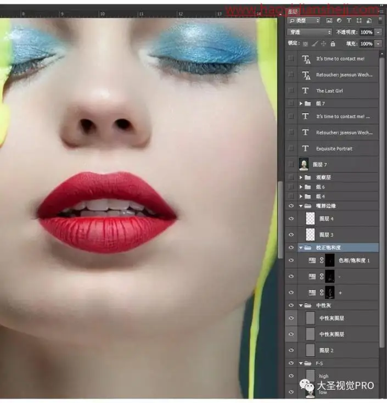Select the "The Last Girl" layer name
Screen dimensions: 387x403
[x=329, y=91]
